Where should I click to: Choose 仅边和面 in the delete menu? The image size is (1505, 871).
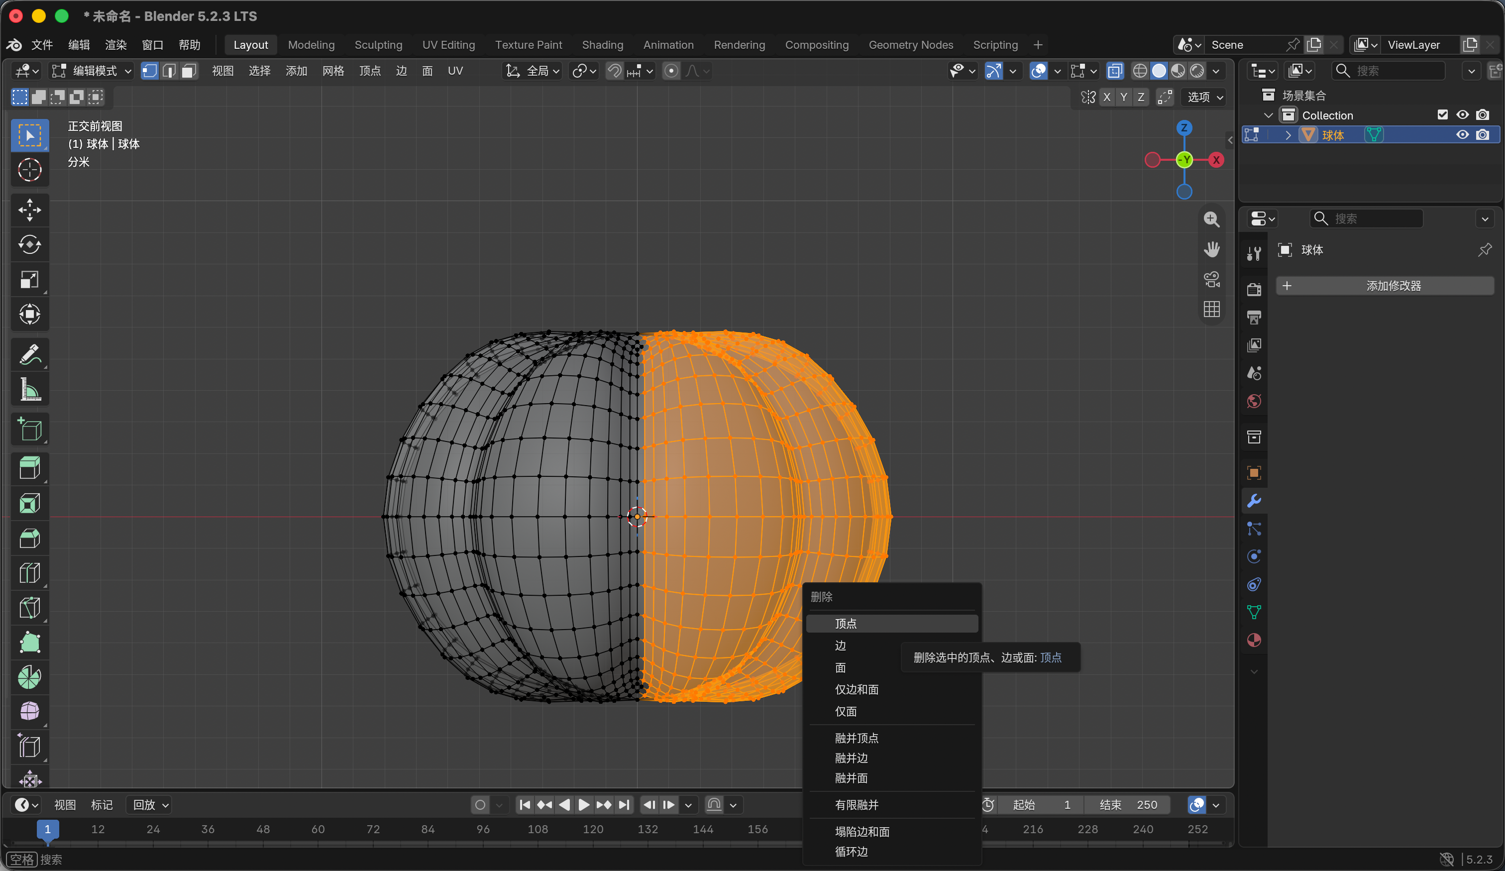coord(892,689)
